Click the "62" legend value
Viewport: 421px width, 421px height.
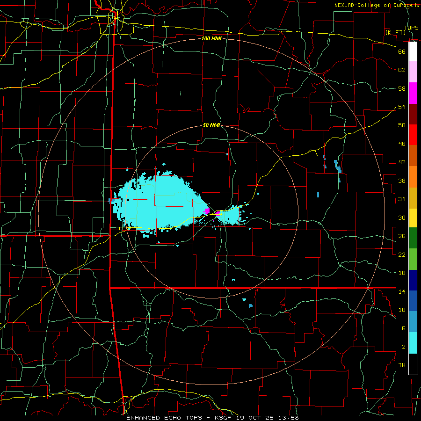pyautogui.click(x=402, y=70)
